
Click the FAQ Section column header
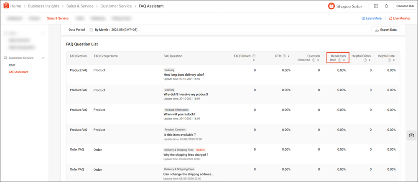pos(79,56)
